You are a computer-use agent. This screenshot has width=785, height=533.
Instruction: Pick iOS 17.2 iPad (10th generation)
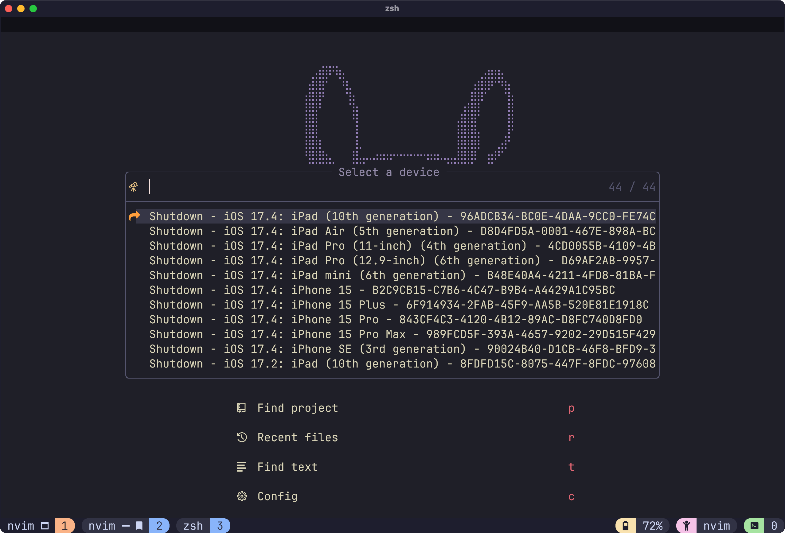(x=402, y=364)
